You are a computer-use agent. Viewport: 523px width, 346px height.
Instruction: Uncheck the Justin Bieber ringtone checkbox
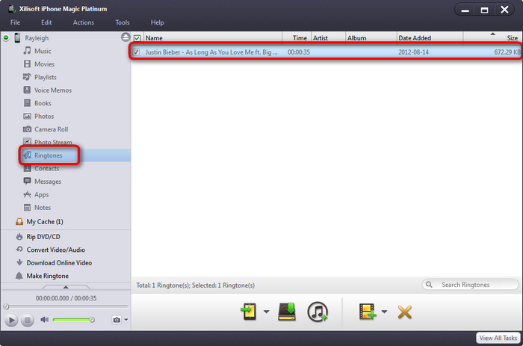coord(136,52)
